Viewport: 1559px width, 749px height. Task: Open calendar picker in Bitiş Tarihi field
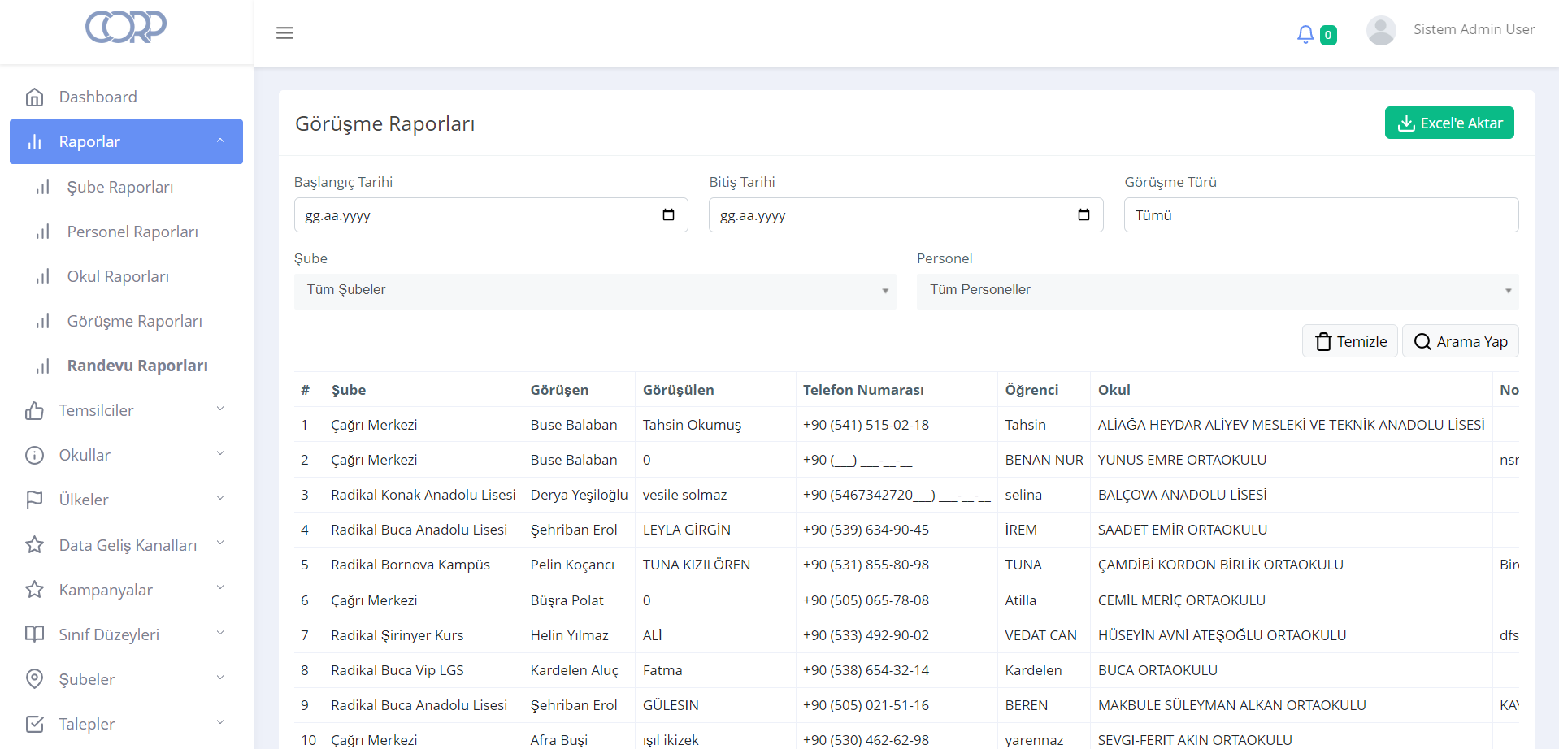[1083, 215]
